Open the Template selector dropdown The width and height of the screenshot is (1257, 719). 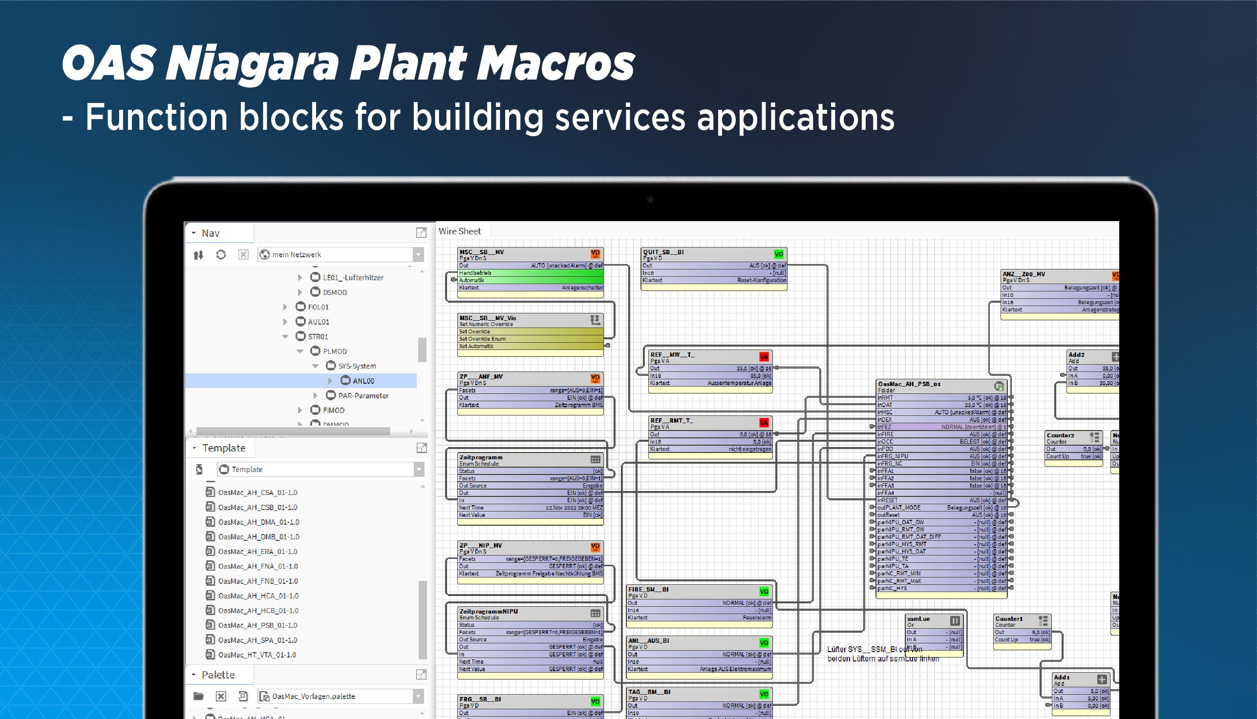coord(419,470)
